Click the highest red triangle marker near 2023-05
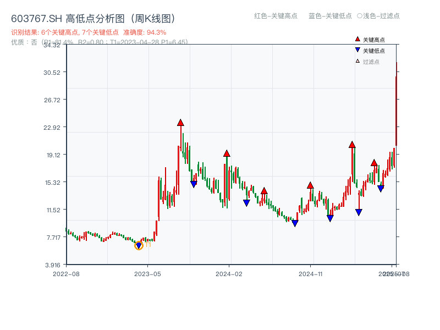 click(x=180, y=123)
